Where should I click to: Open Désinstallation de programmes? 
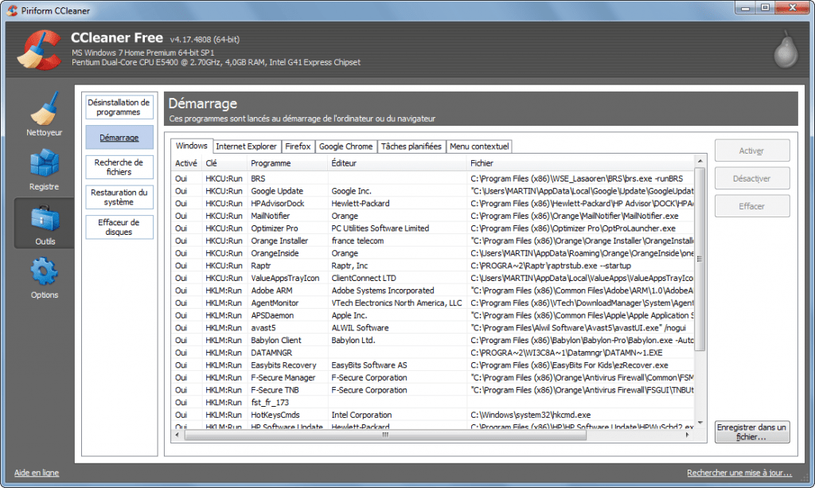click(119, 107)
